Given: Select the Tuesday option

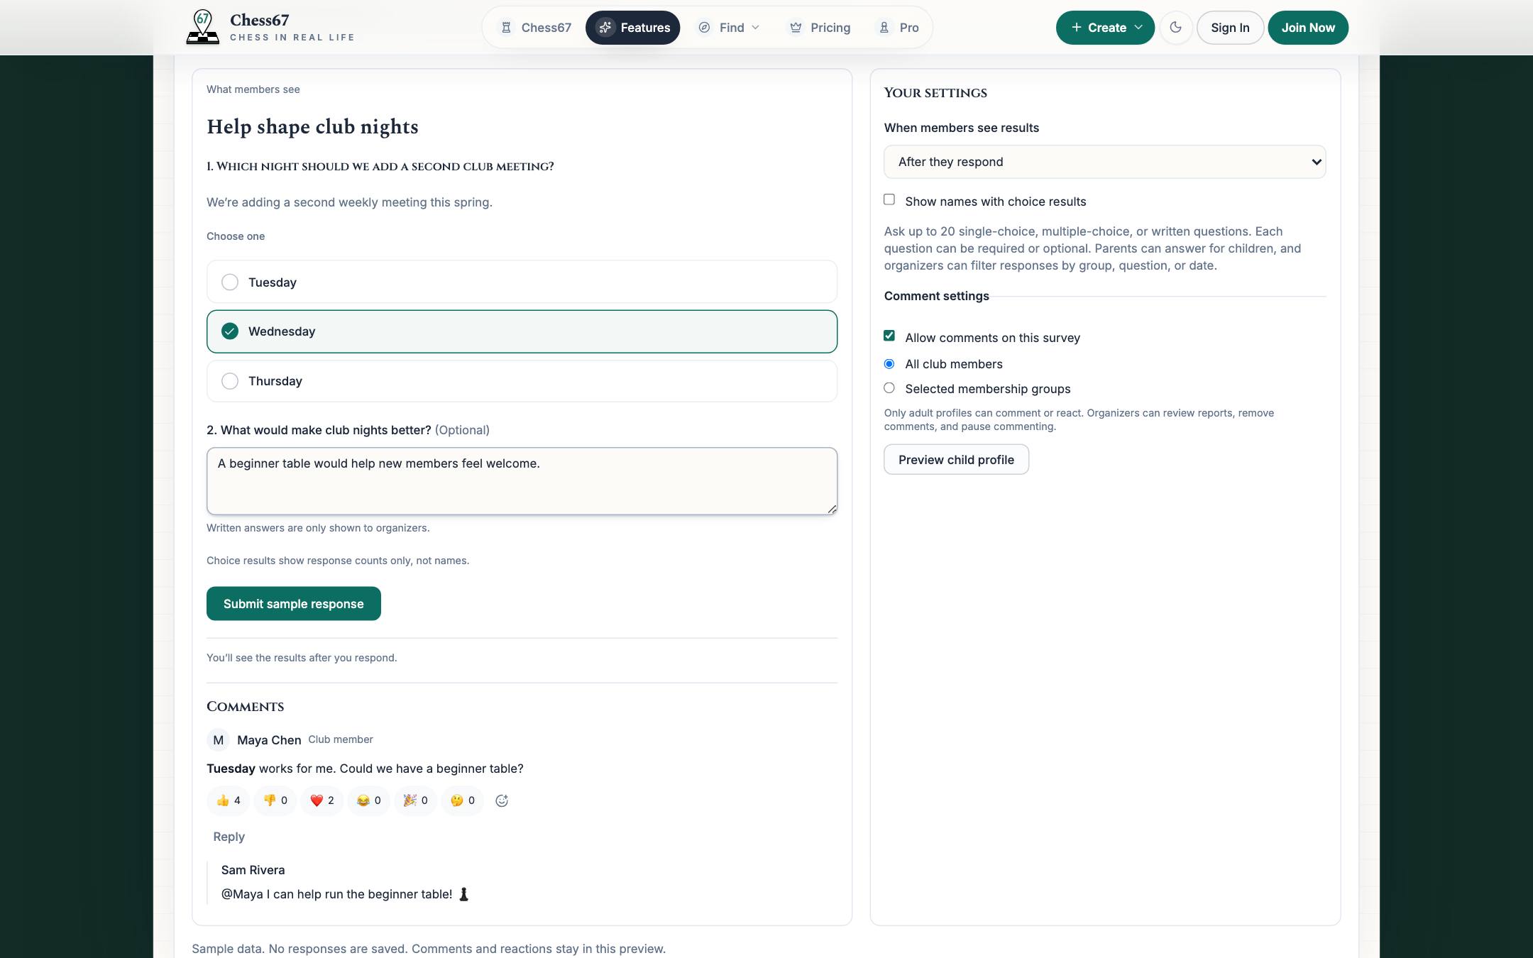Looking at the screenshot, I should (522, 282).
